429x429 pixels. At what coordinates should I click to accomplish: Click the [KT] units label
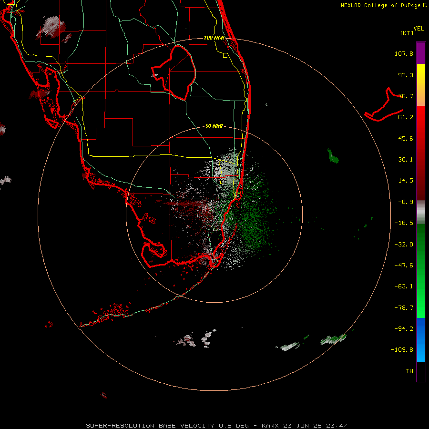click(407, 33)
